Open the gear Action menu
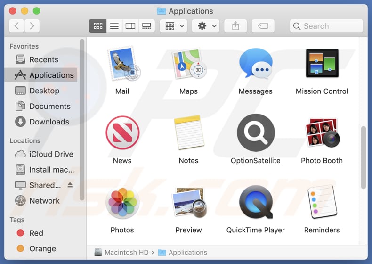Screen dimensions: 372x264 coord(206,25)
